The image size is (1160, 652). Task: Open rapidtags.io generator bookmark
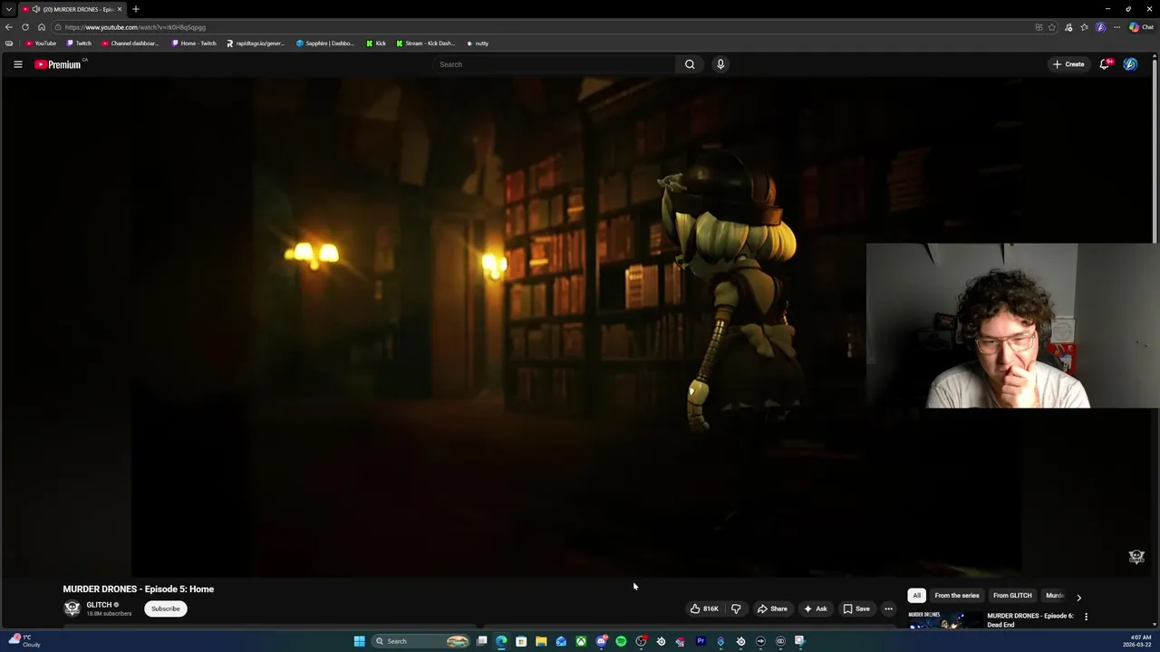pyautogui.click(x=256, y=43)
